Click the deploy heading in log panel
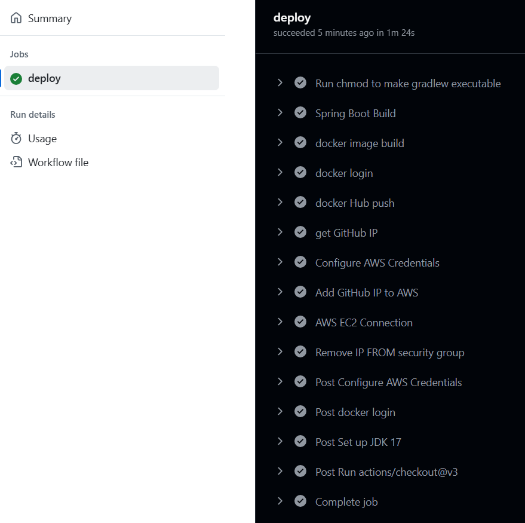Image resolution: width=525 pixels, height=523 pixels. 292,18
